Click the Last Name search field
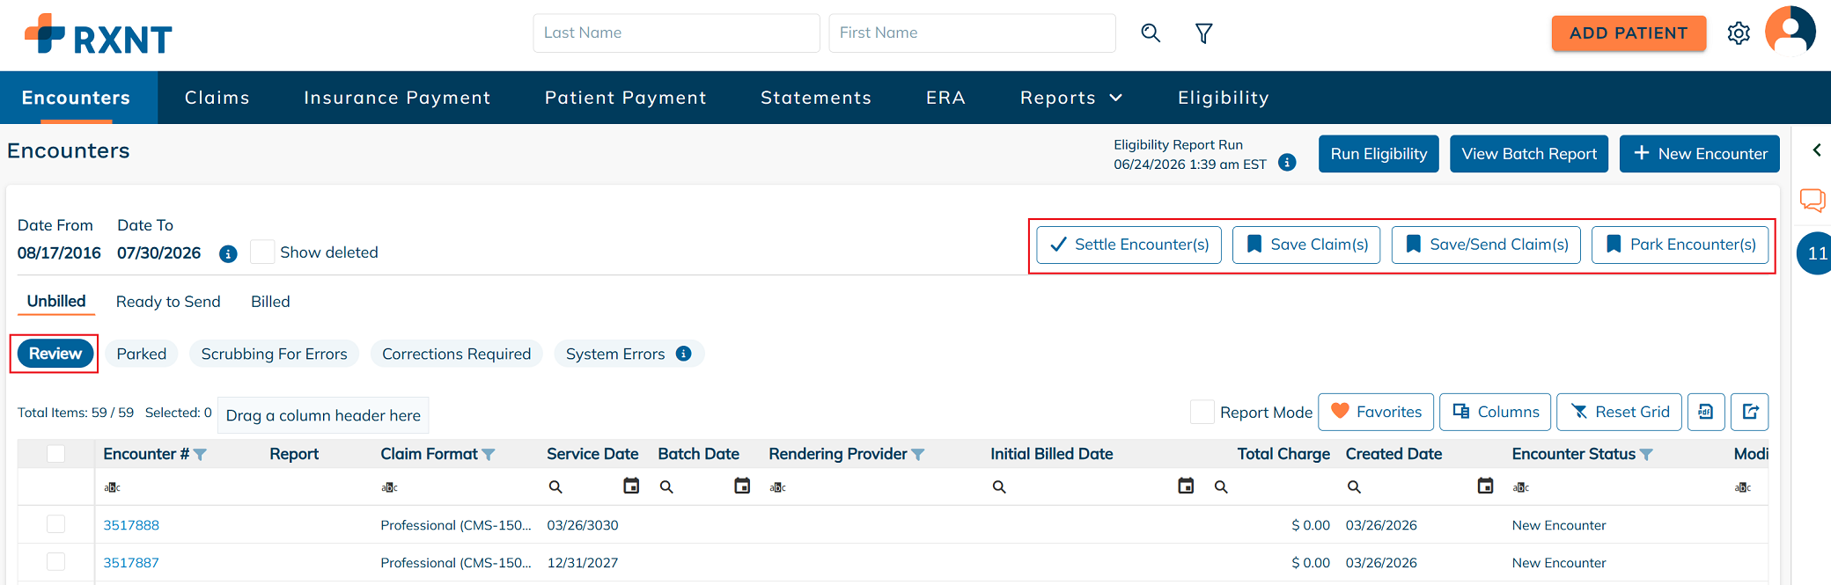 click(x=676, y=33)
